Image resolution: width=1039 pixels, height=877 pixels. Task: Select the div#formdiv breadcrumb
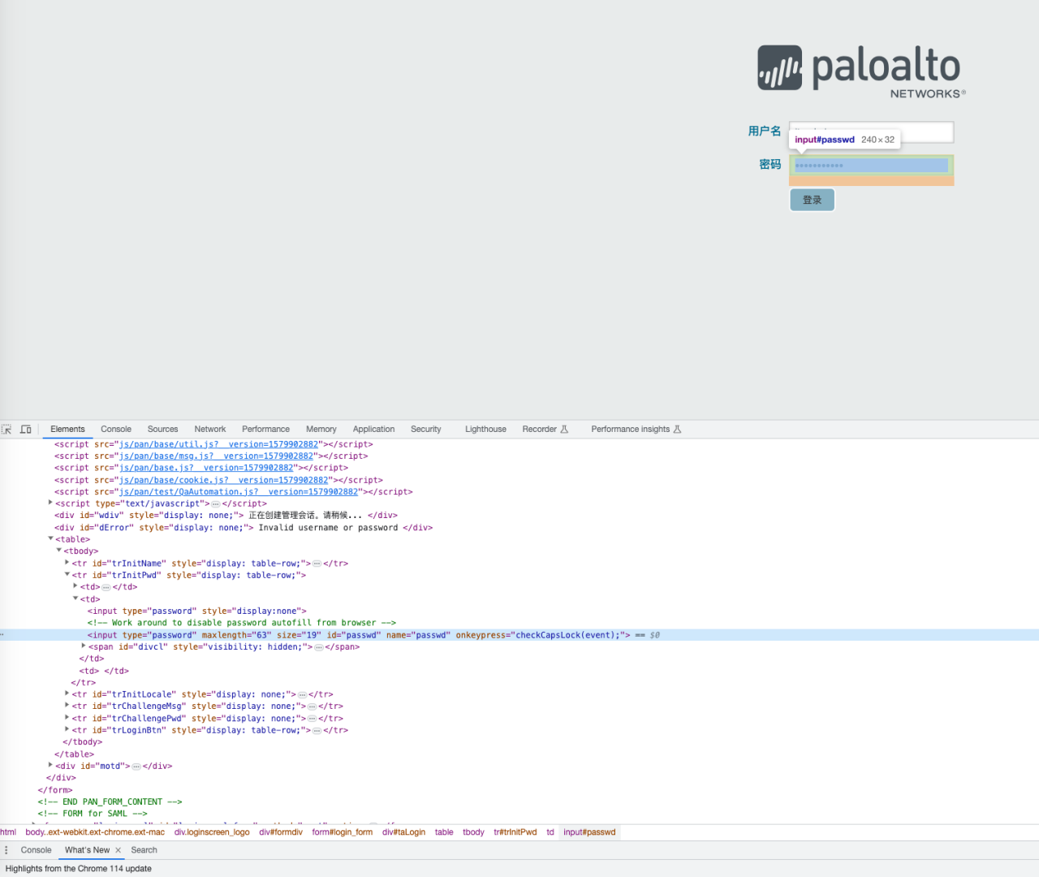click(x=281, y=832)
